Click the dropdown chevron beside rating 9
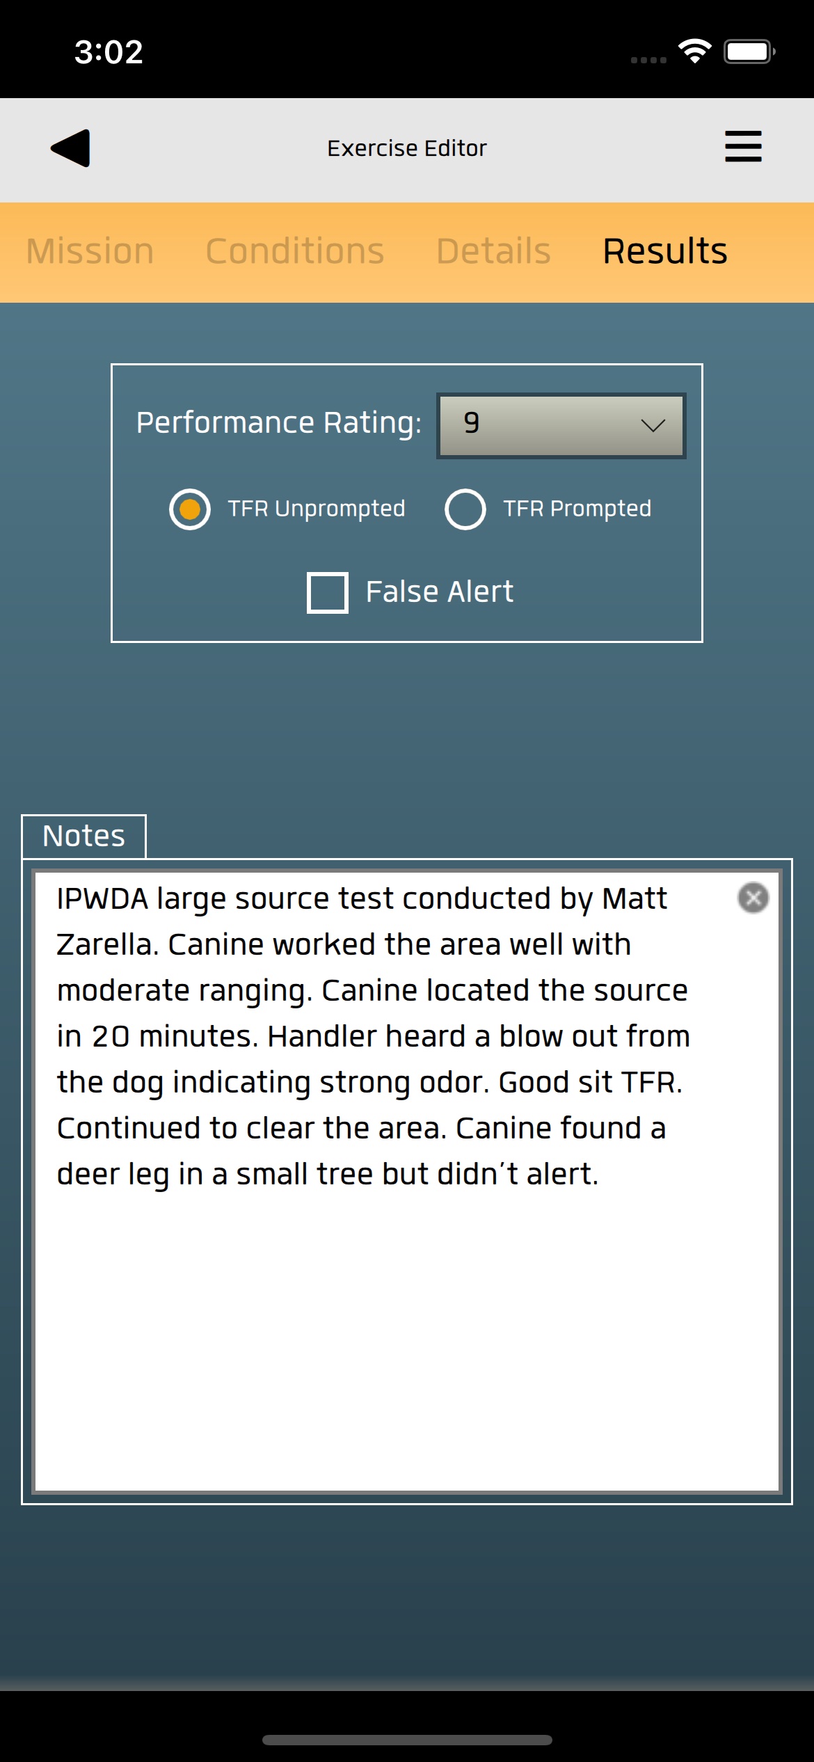Screen dimensions: 814x1762 tap(653, 425)
